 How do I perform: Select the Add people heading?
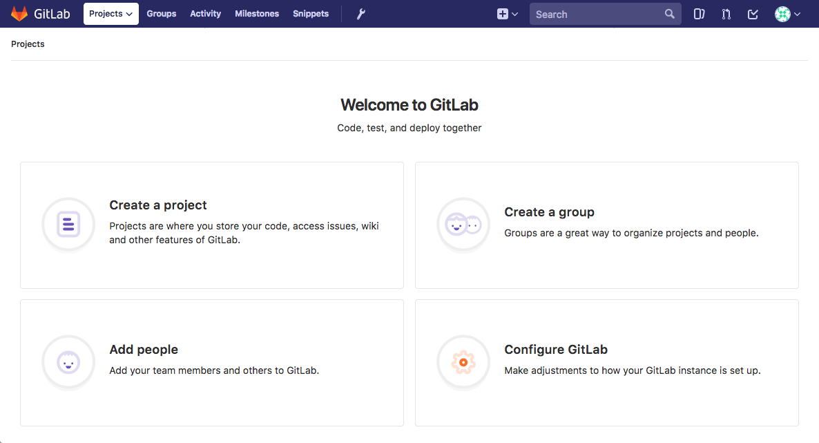[144, 350]
